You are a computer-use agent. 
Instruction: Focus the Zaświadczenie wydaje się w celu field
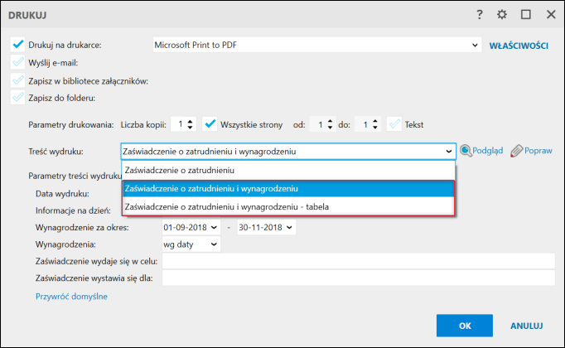[x=359, y=261]
